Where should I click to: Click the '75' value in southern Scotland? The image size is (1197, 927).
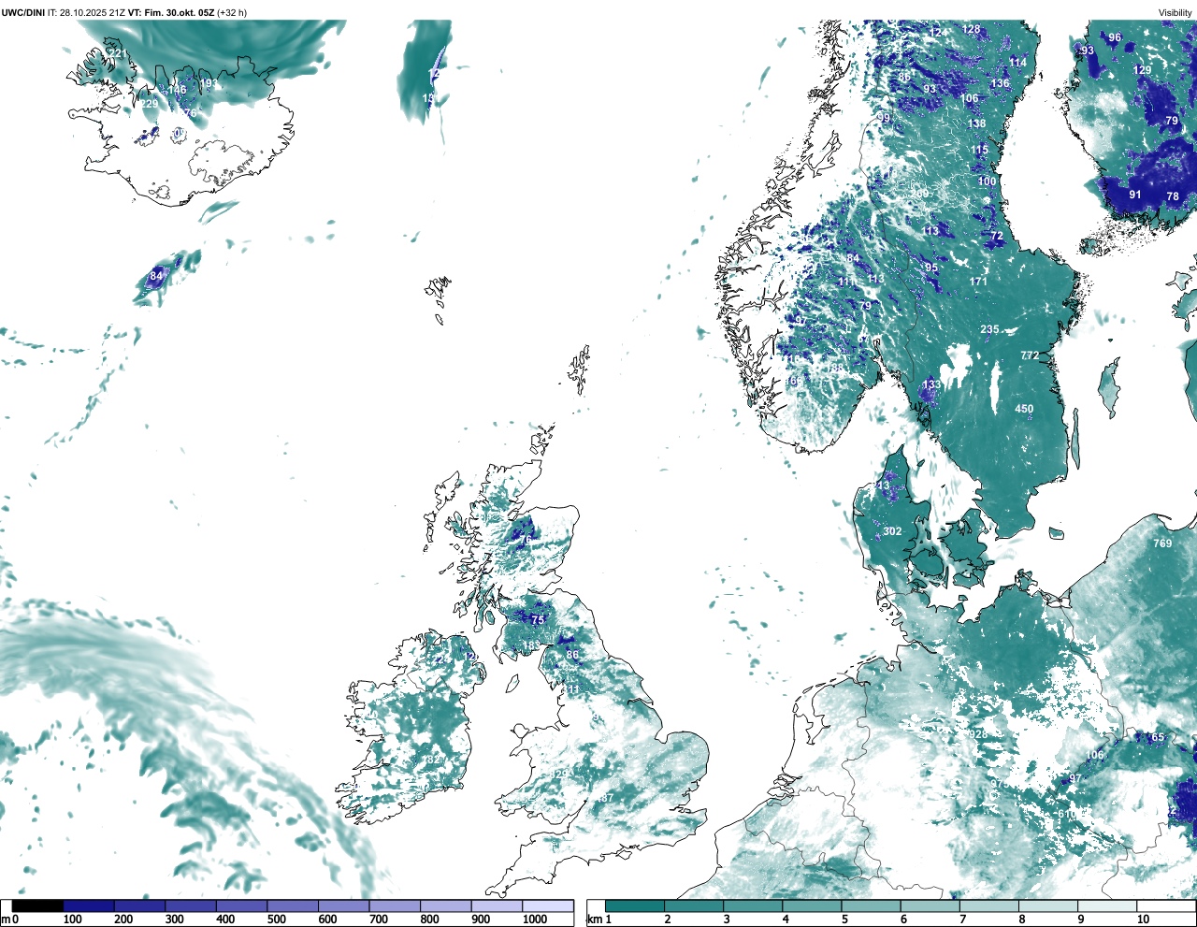538,620
